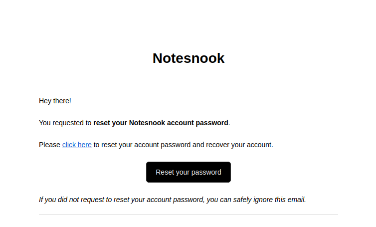
Task: Click the italic "If you did not request" text
Action: (74, 200)
